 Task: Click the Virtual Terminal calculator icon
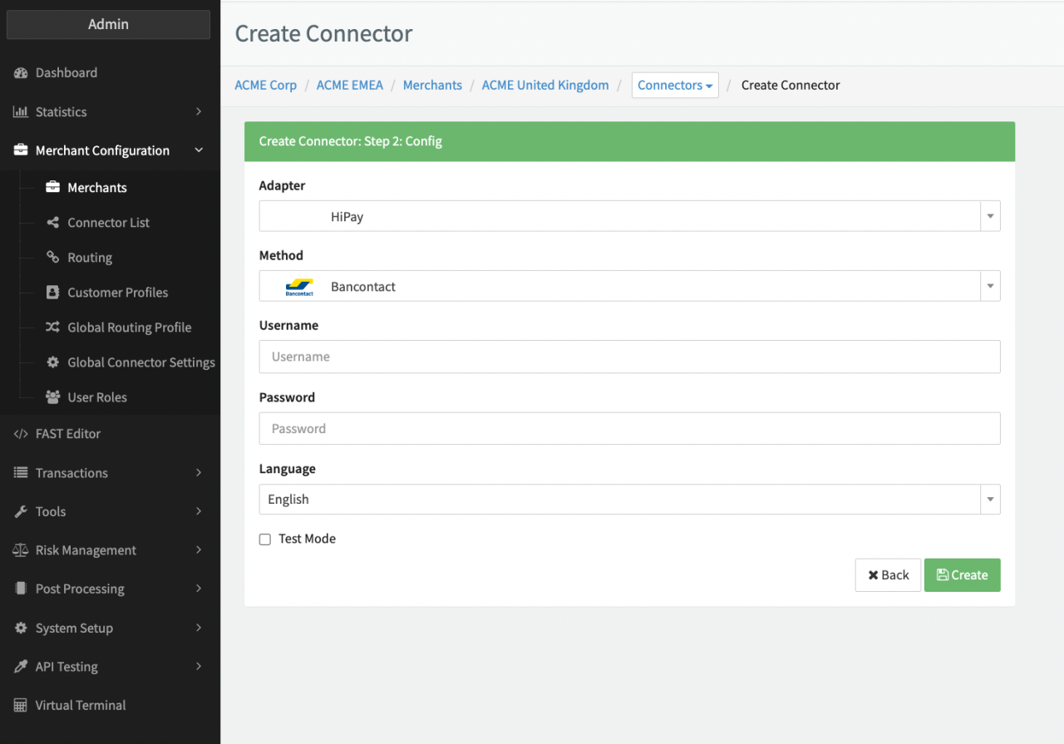(21, 706)
